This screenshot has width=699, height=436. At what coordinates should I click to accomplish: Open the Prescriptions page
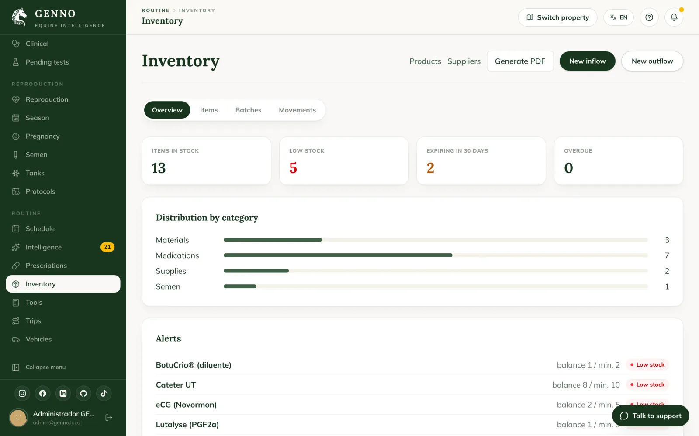(x=63, y=266)
